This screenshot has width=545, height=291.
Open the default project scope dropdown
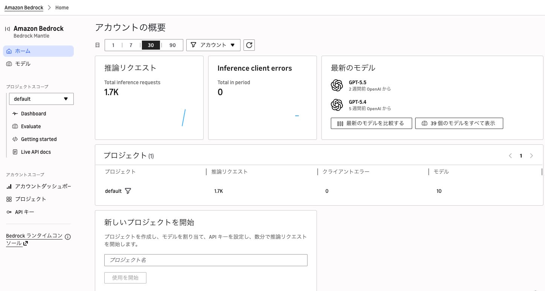[x=41, y=99]
